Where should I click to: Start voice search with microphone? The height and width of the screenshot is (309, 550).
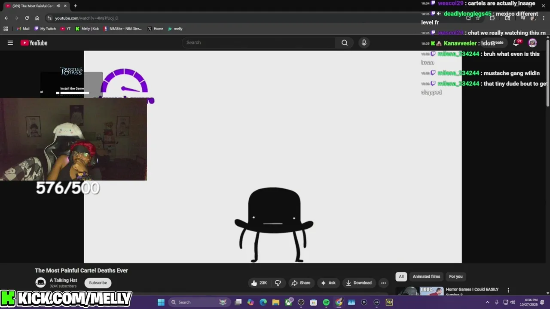[x=364, y=42]
